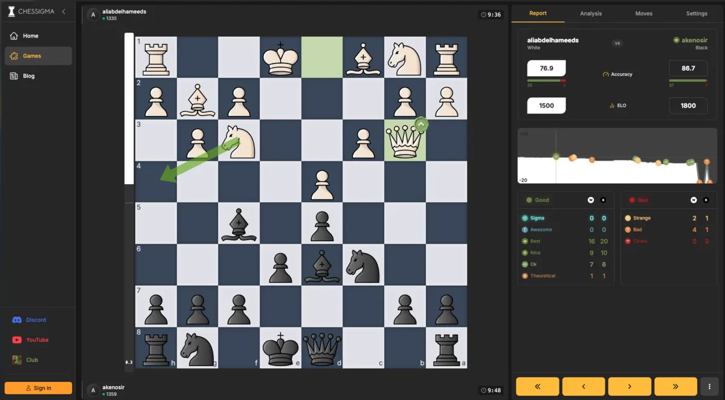Go to the next move with the arrow button
Screen dimensions: 725x400
pyautogui.click(x=630, y=386)
